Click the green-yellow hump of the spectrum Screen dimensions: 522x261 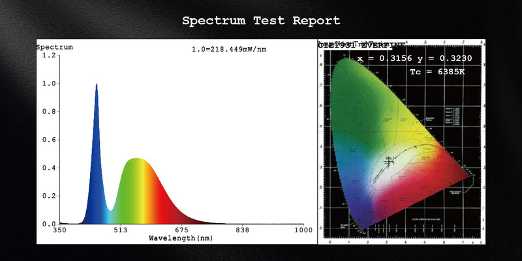(x=135, y=189)
